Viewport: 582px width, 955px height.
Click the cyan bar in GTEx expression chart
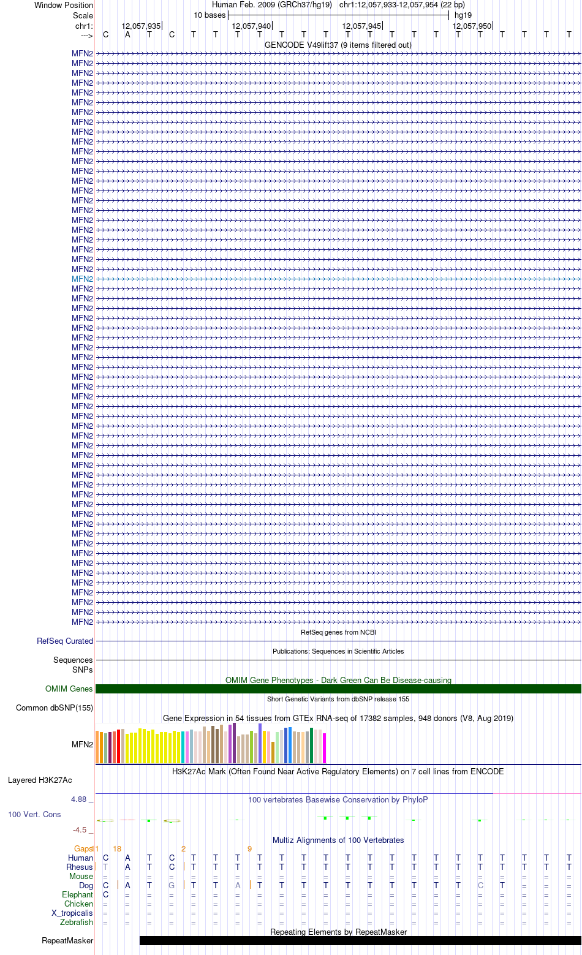[183, 747]
